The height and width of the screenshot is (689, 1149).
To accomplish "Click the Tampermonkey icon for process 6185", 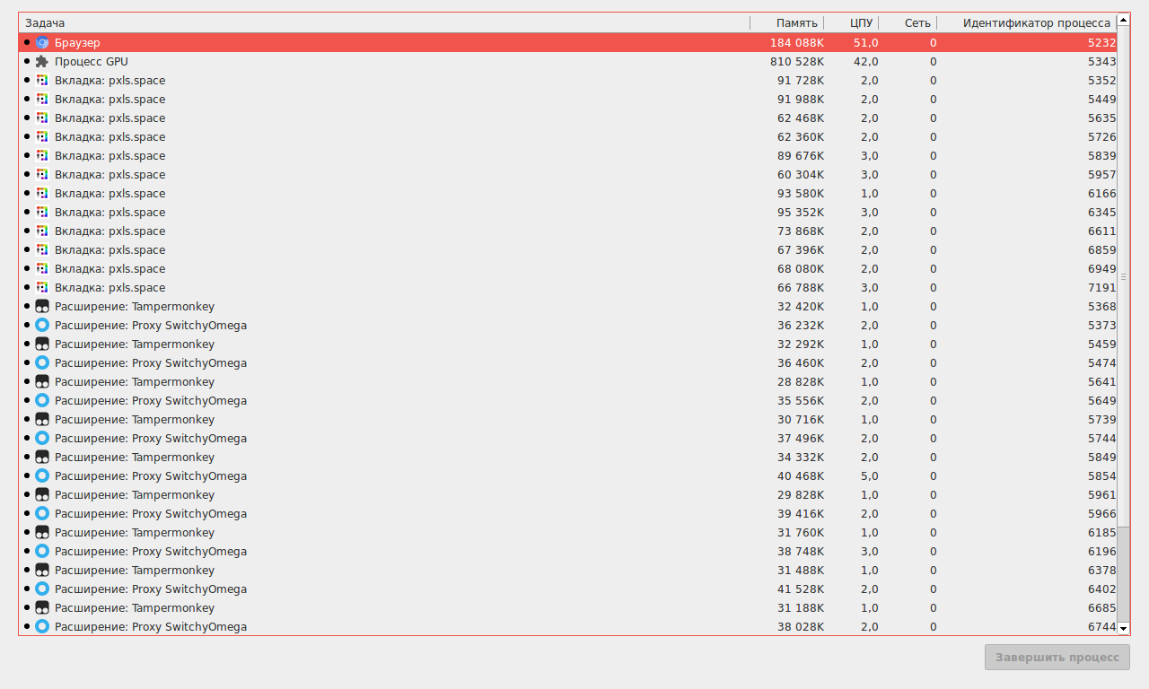I will 42,533.
